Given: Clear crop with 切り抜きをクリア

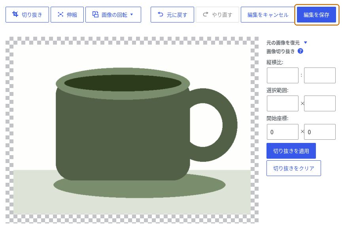Looking at the screenshot, I should (294, 168).
